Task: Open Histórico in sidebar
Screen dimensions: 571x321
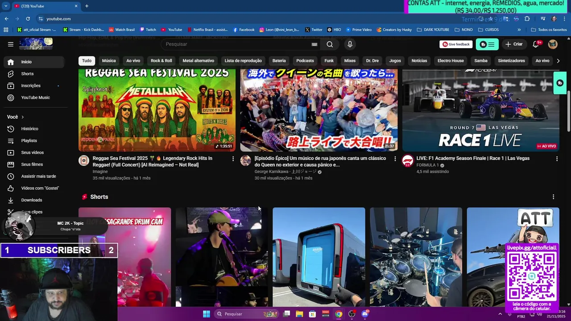Action: click(33, 129)
